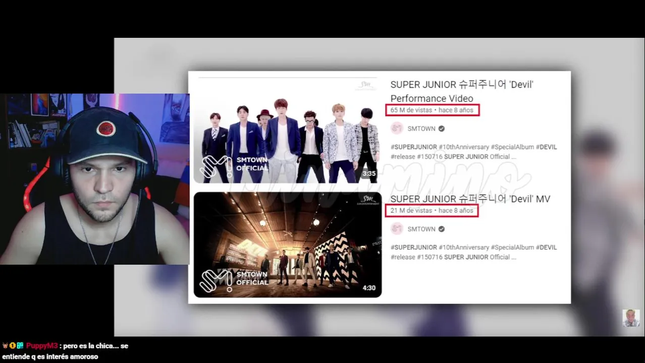Click chat badge icons beside PuppyM3
This screenshot has width=645, height=363.
tap(13, 346)
